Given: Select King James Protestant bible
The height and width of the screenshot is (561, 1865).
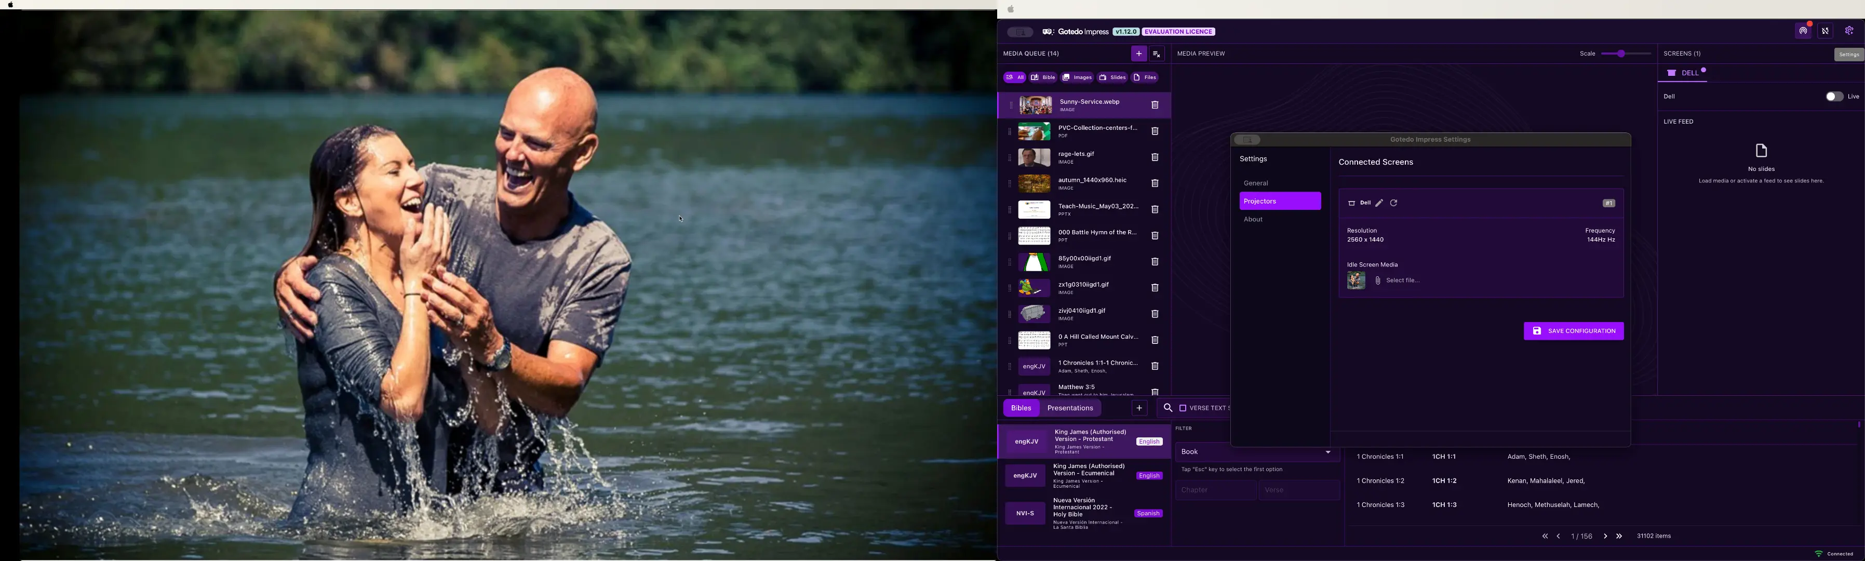Looking at the screenshot, I should click(x=1084, y=442).
